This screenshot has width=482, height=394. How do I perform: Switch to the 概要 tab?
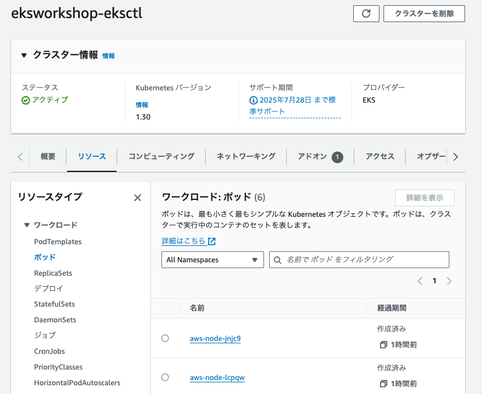point(48,156)
